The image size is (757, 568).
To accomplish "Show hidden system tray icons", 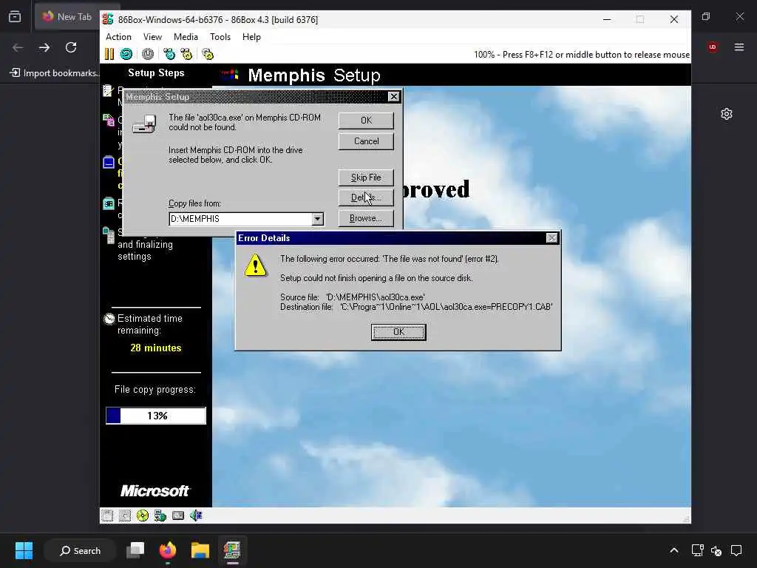I will pos(674,550).
